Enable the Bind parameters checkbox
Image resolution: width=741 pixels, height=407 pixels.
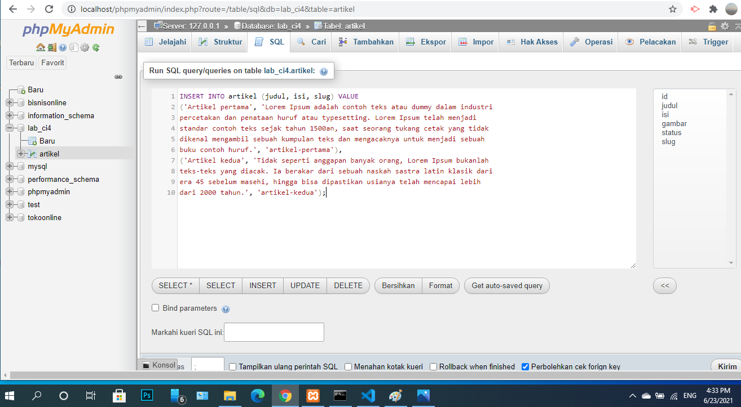tap(155, 308)
